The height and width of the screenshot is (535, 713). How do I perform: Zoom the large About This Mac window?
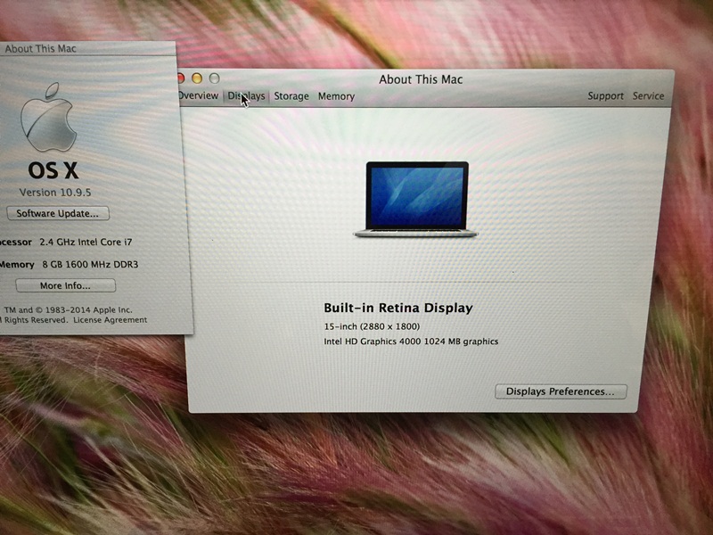click(x=214, y=78)
